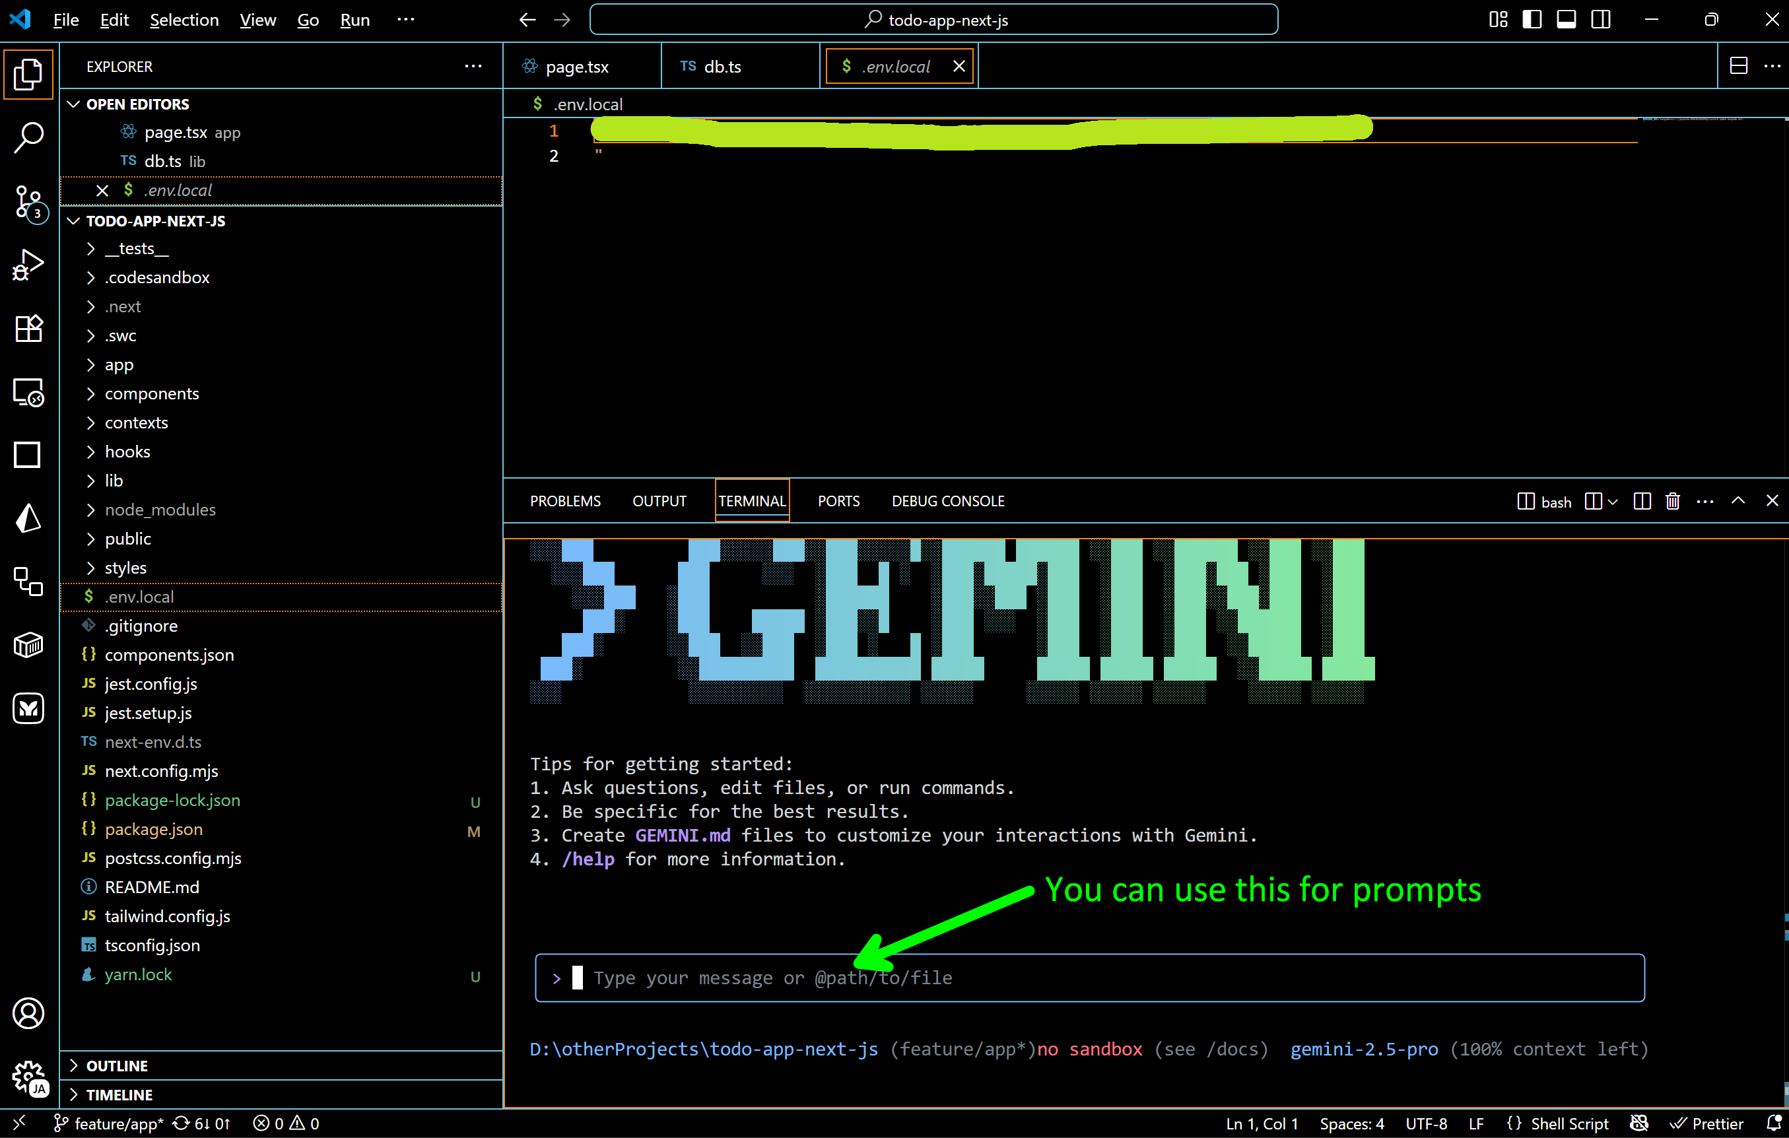Close the .env.local editor tab
This screenshot has height=1138, width=1789.
[x=959, y=66]
